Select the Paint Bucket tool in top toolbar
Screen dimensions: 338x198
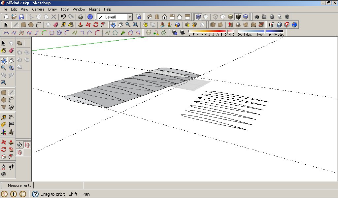click(x=71, y=25)
